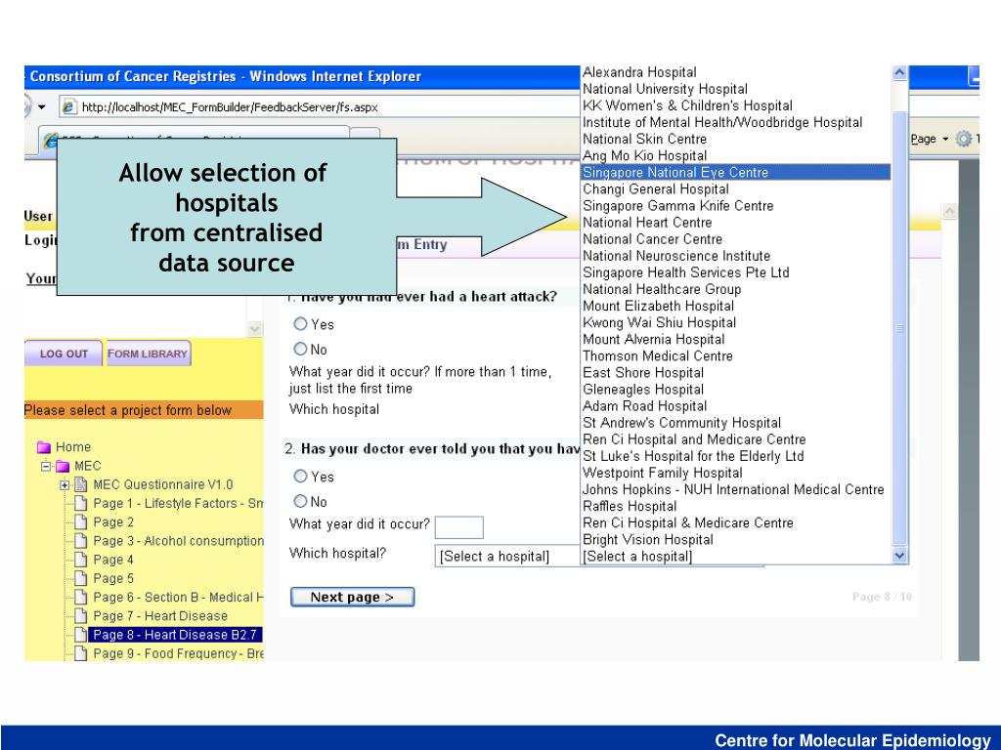Open Page 6 - Section B - Medical
The image size is (1001, 750).
[178, 597]
